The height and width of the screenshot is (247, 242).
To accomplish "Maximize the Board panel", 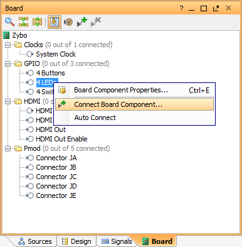I will tap(204, 9).
